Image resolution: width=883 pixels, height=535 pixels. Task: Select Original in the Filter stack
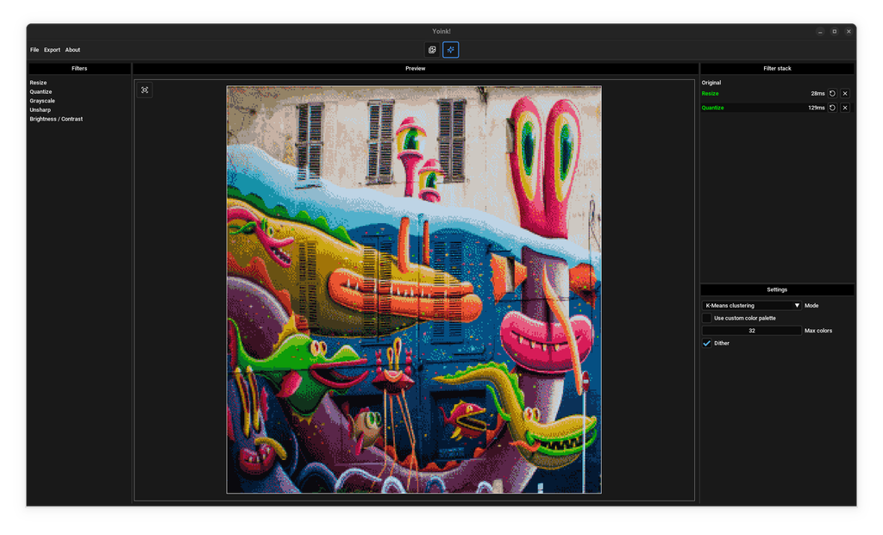click(711, 82)
